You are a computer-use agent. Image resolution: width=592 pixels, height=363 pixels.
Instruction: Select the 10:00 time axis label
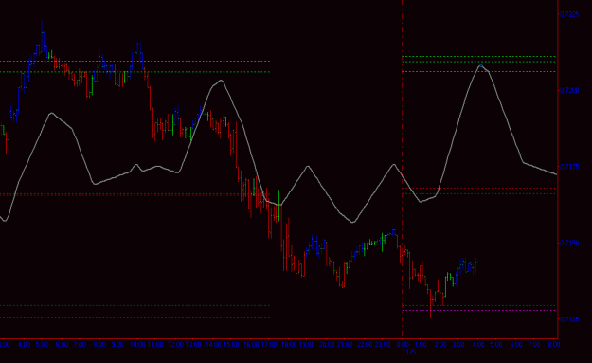[137, 344]
